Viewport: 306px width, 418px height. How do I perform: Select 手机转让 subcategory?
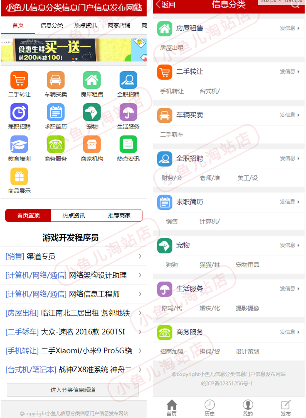point(172,91)
